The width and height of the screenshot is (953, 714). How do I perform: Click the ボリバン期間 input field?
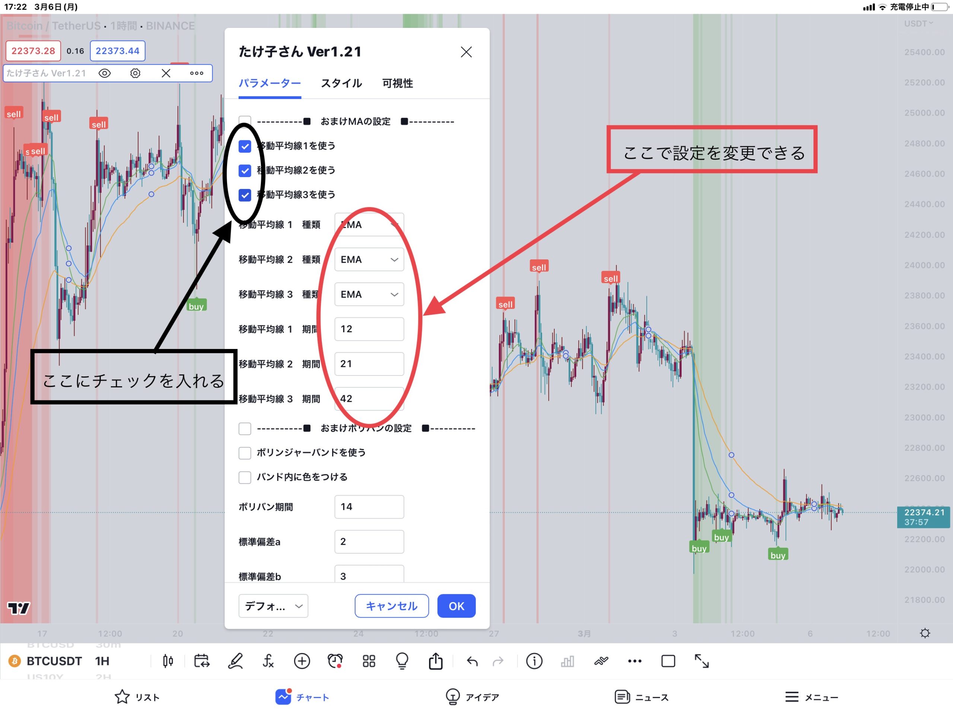[x=369, y=507]
